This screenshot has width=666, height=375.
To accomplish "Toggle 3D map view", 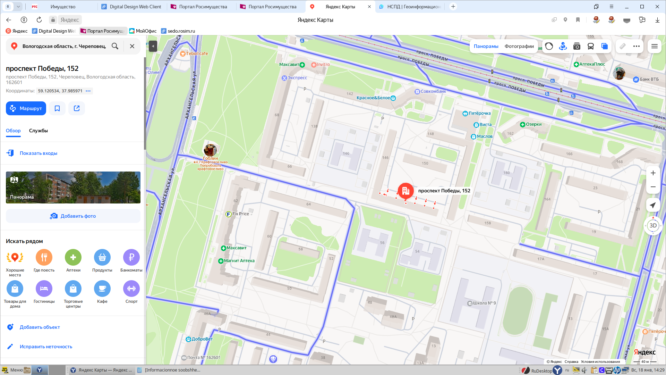I will [653, 225].
